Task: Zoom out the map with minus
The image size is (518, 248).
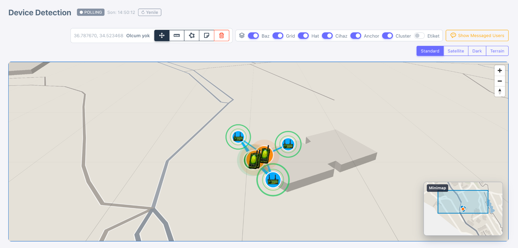Action: [500, 81]
